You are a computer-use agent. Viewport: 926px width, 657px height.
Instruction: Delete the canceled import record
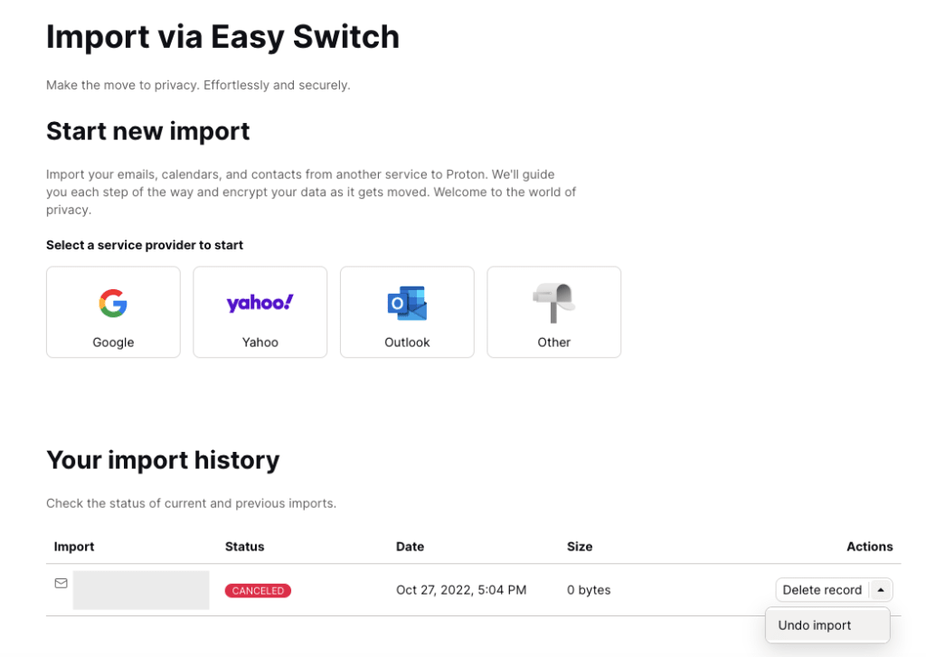(x=821, y=590)
